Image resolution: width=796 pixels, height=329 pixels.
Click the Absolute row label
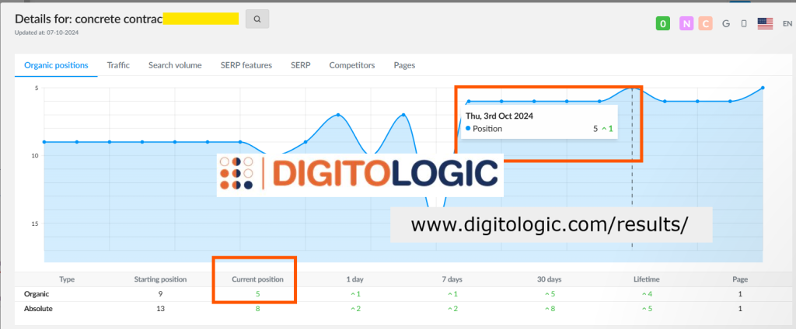[38, 308]
